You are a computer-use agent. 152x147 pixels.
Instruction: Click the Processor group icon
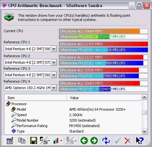[8, 104]
